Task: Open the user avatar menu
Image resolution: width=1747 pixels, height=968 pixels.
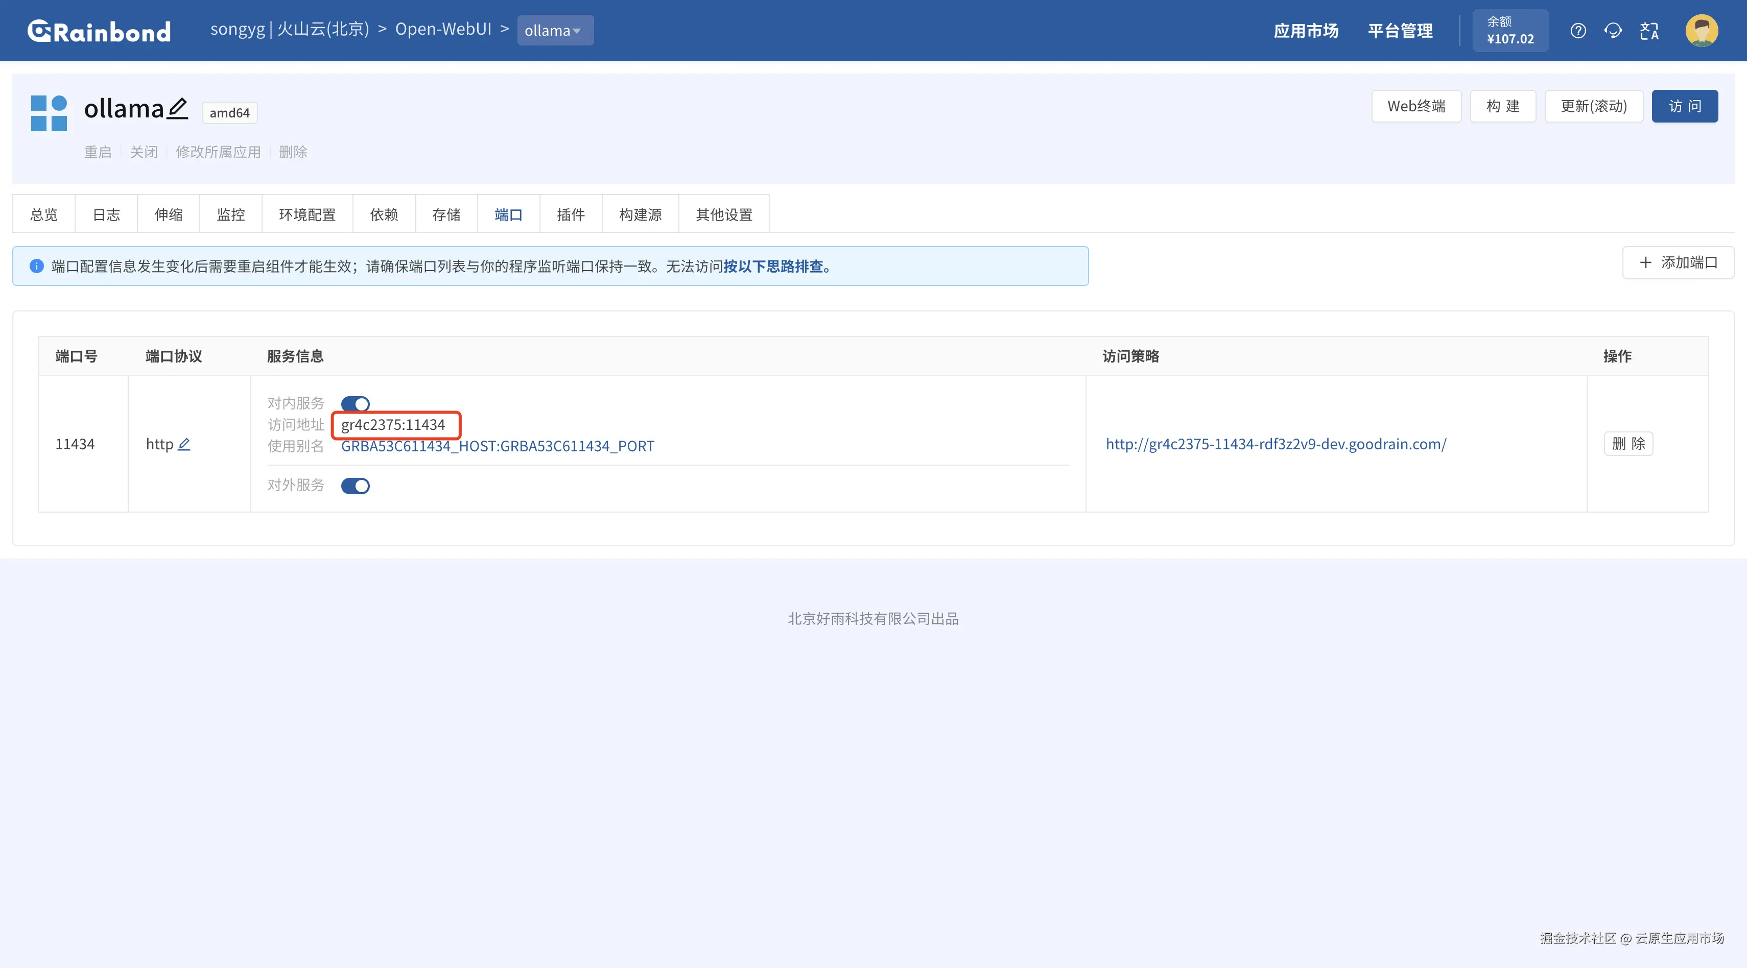Action: coord(1702,31)
